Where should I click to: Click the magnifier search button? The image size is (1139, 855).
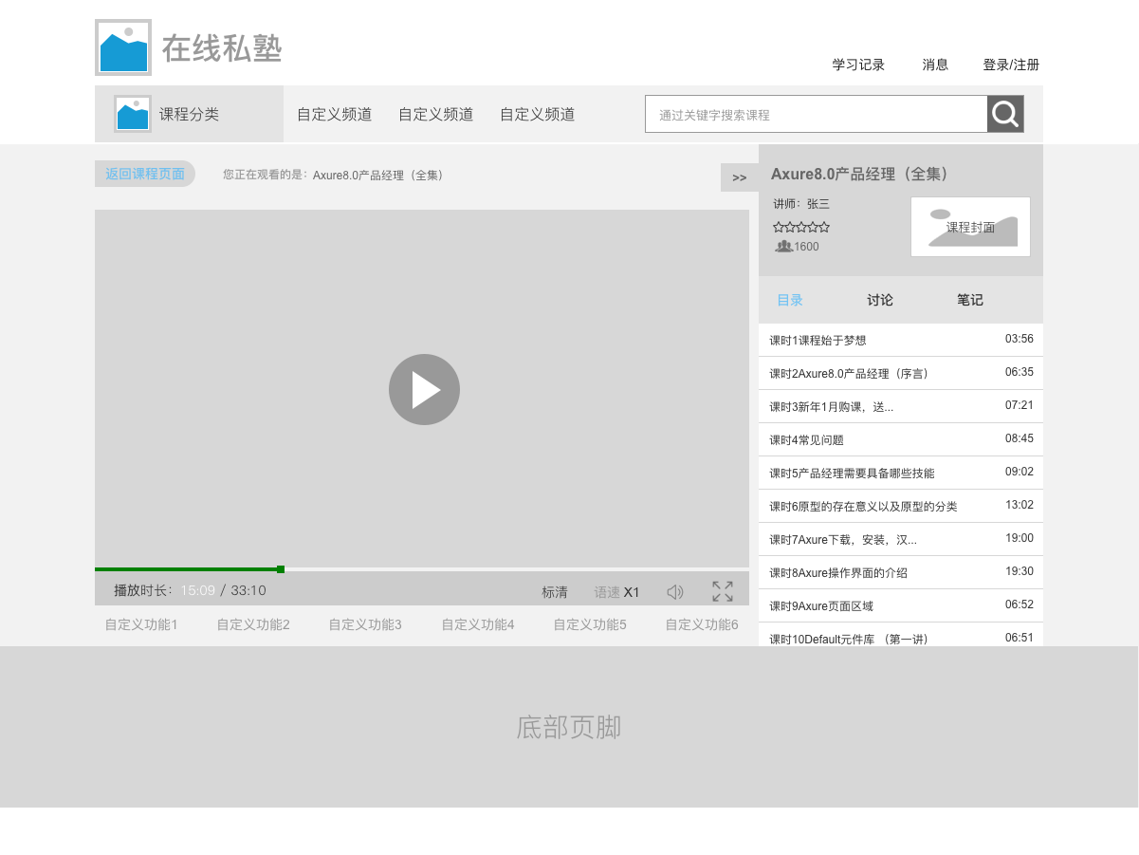[1005, 114]
